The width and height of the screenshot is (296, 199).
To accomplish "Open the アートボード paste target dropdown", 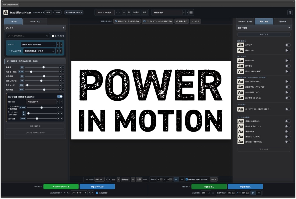I will [79, 193].
